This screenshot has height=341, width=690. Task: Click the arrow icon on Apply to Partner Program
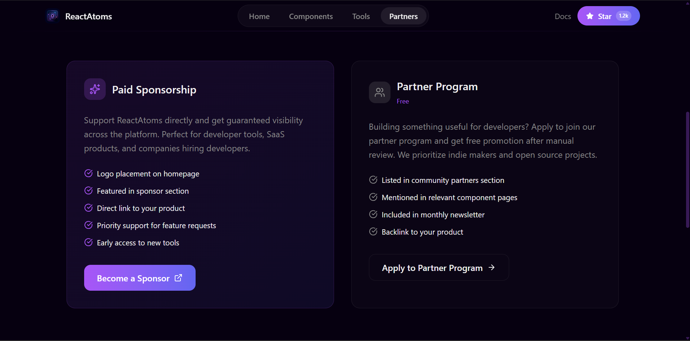point(492,267)
